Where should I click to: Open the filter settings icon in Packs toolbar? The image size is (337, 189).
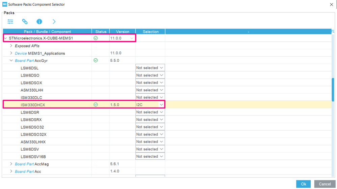(10, 22)
